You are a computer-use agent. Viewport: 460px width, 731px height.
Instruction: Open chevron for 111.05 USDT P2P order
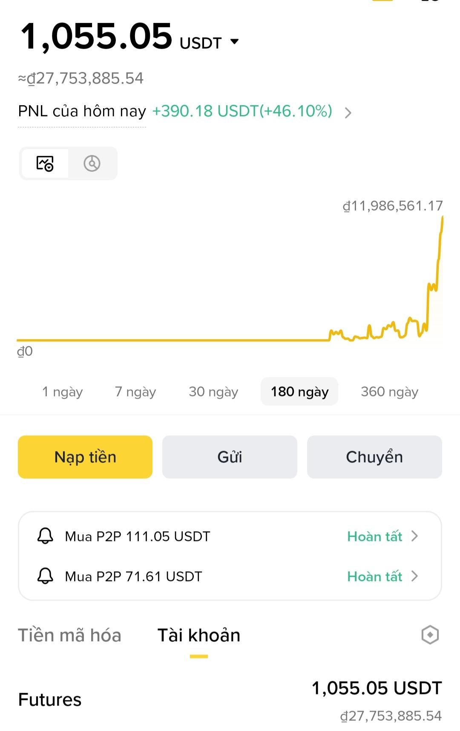coord(414,536)
